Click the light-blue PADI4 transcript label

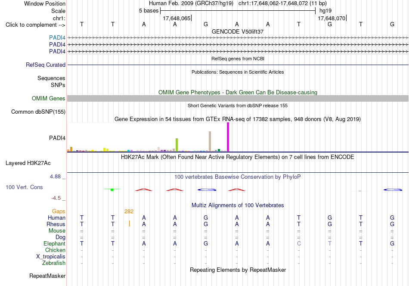pyautogui.click(x=57, y=38)
